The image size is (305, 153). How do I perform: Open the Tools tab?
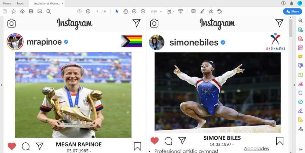20,3
